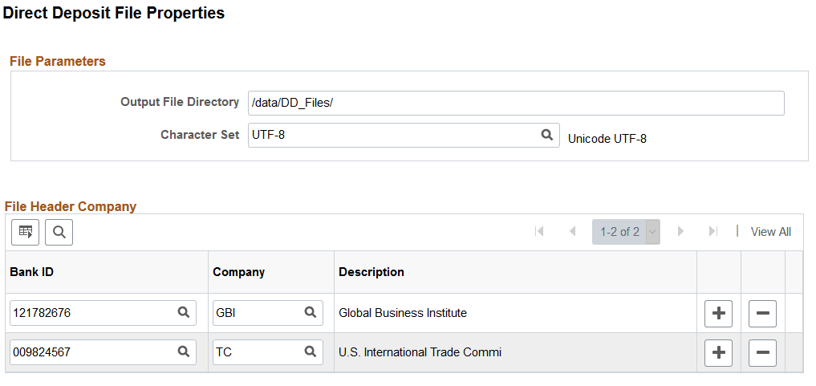816x386 pixels.
Task: Click the Character Set lookup magnifier icon
Action: point(546,135)
